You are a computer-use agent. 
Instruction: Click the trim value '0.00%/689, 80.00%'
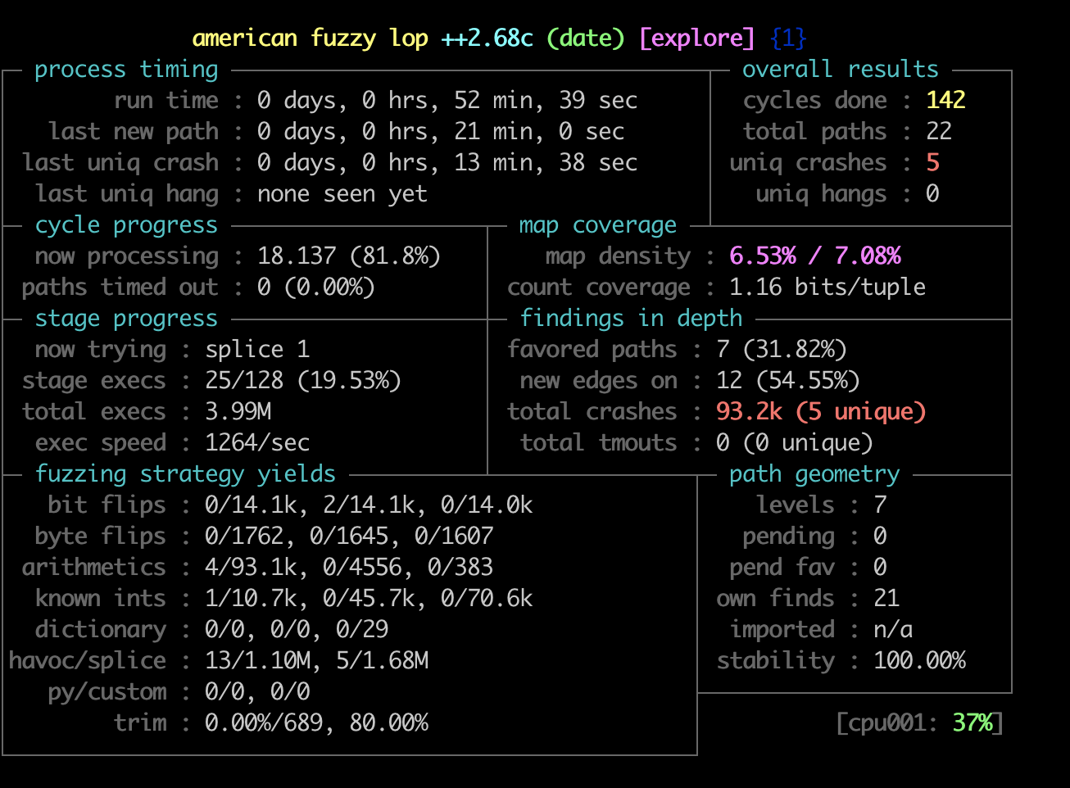click(x=316, y=723)
